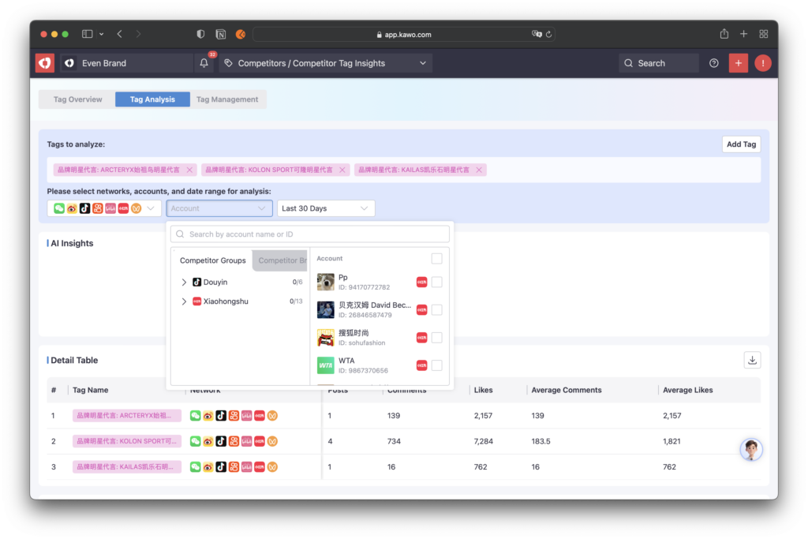Open the chat assistant avatar
Image resolution: width=808 pixels, height=539 pixels.
(x=750, y=450)
